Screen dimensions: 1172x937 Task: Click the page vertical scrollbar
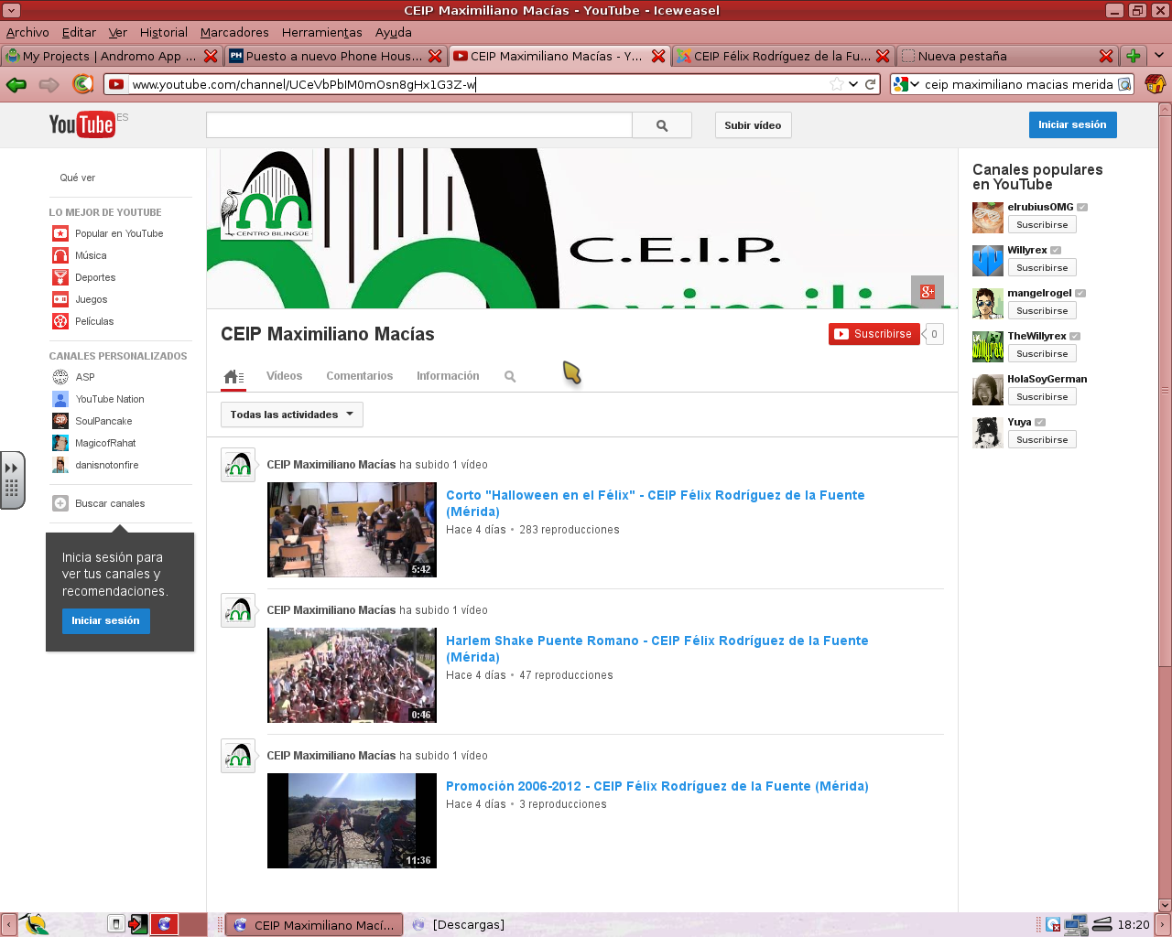click(x=1165, y=390)
